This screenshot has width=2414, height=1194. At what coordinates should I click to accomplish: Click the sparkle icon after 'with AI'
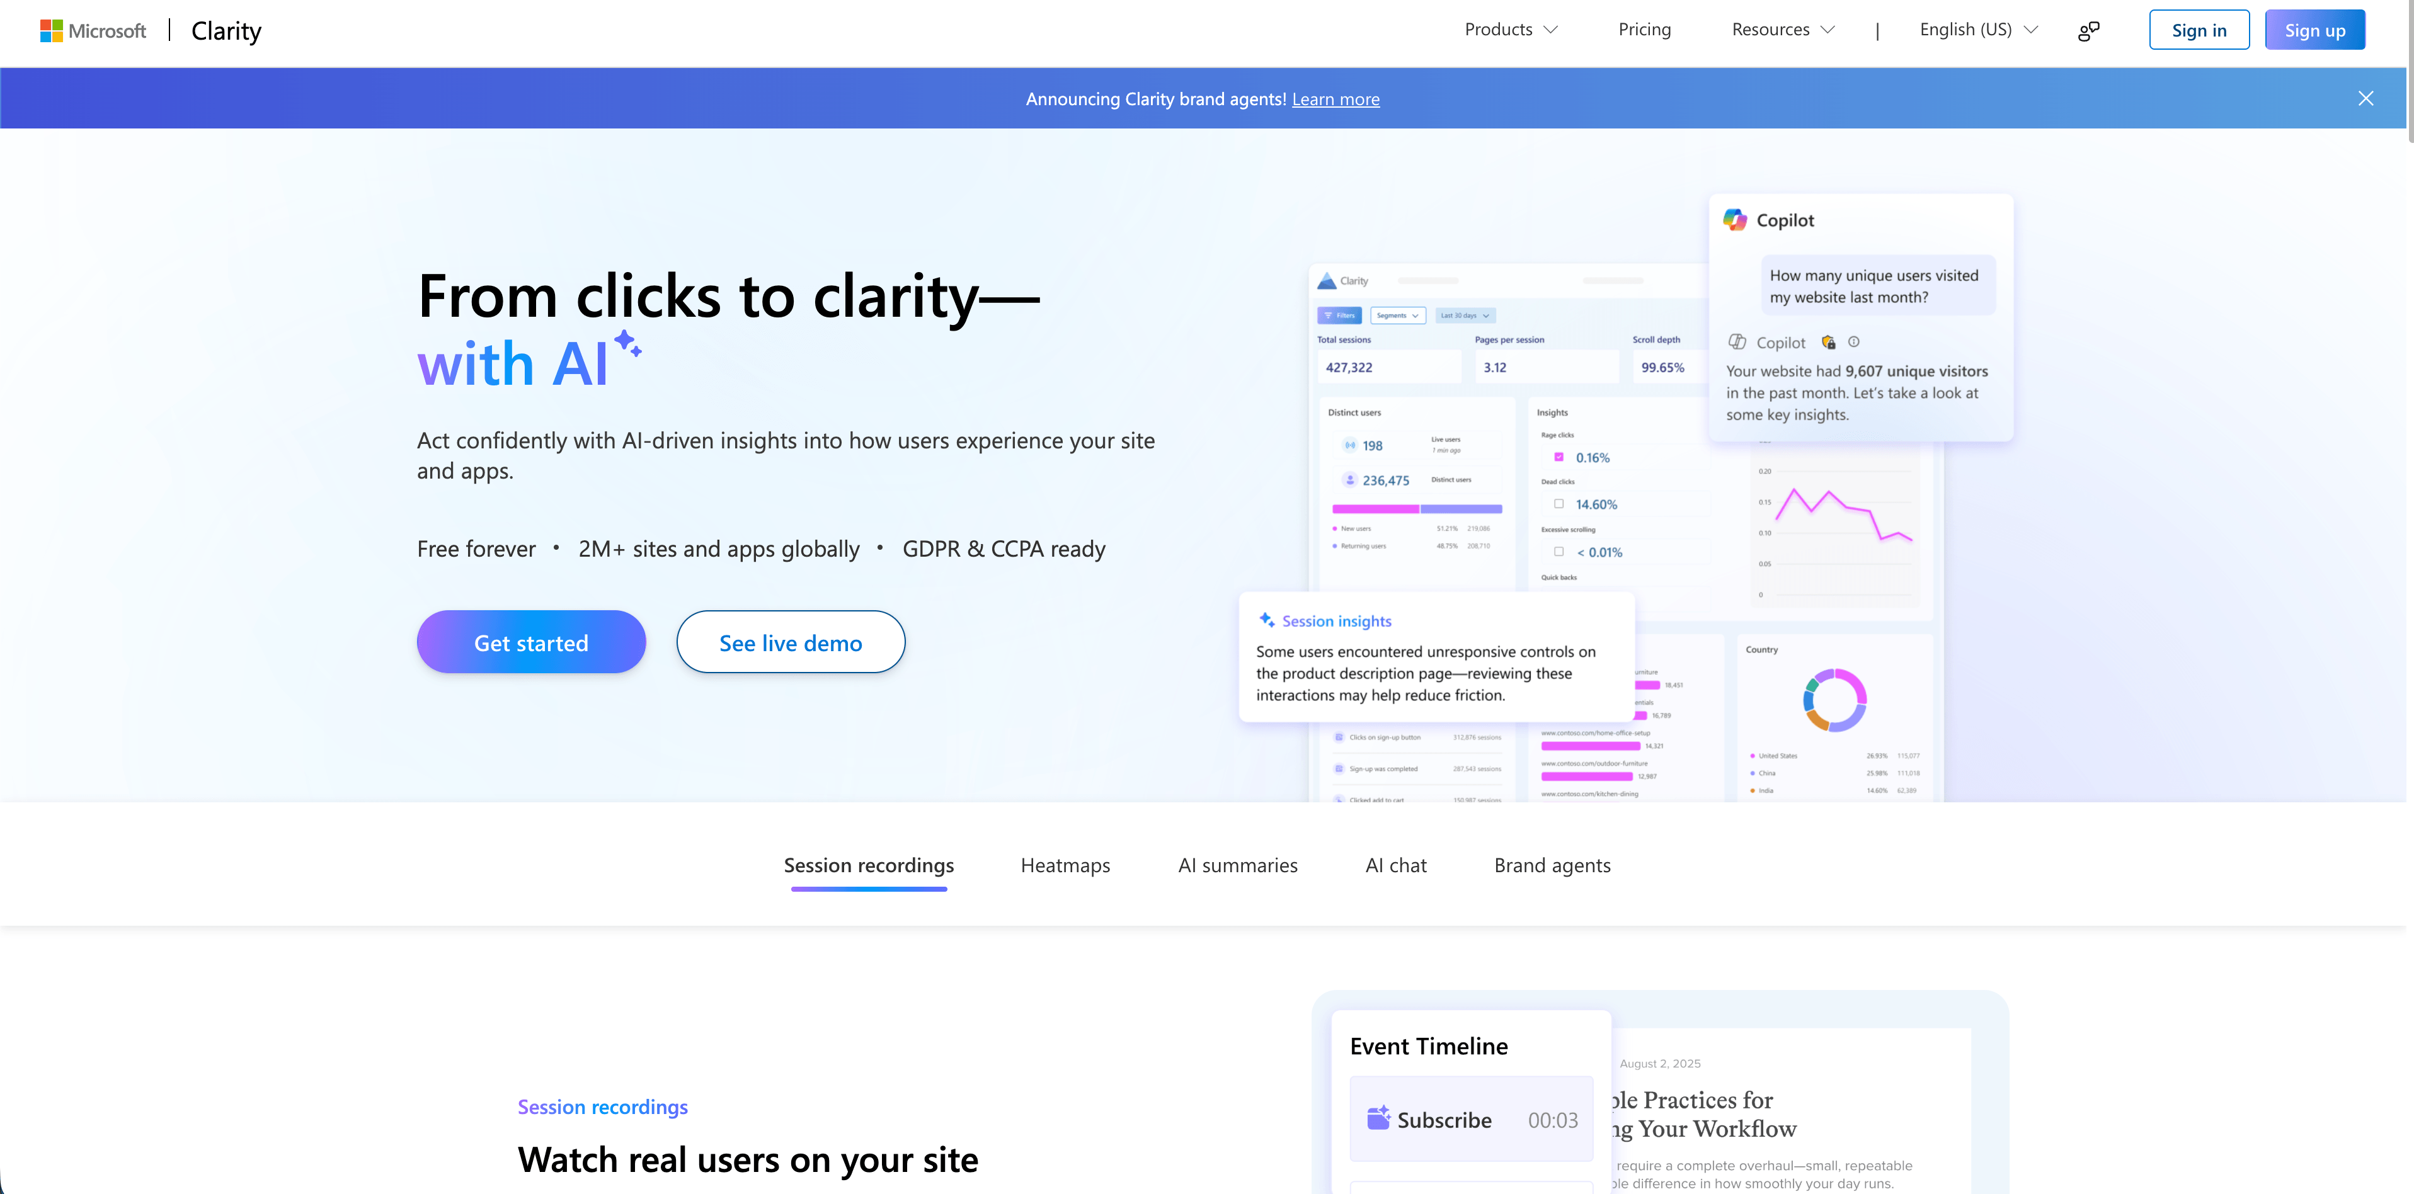click(x=628, y=344)
